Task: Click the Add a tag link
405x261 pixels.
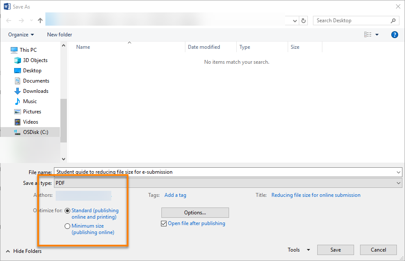Action: (x=175, y=195)
